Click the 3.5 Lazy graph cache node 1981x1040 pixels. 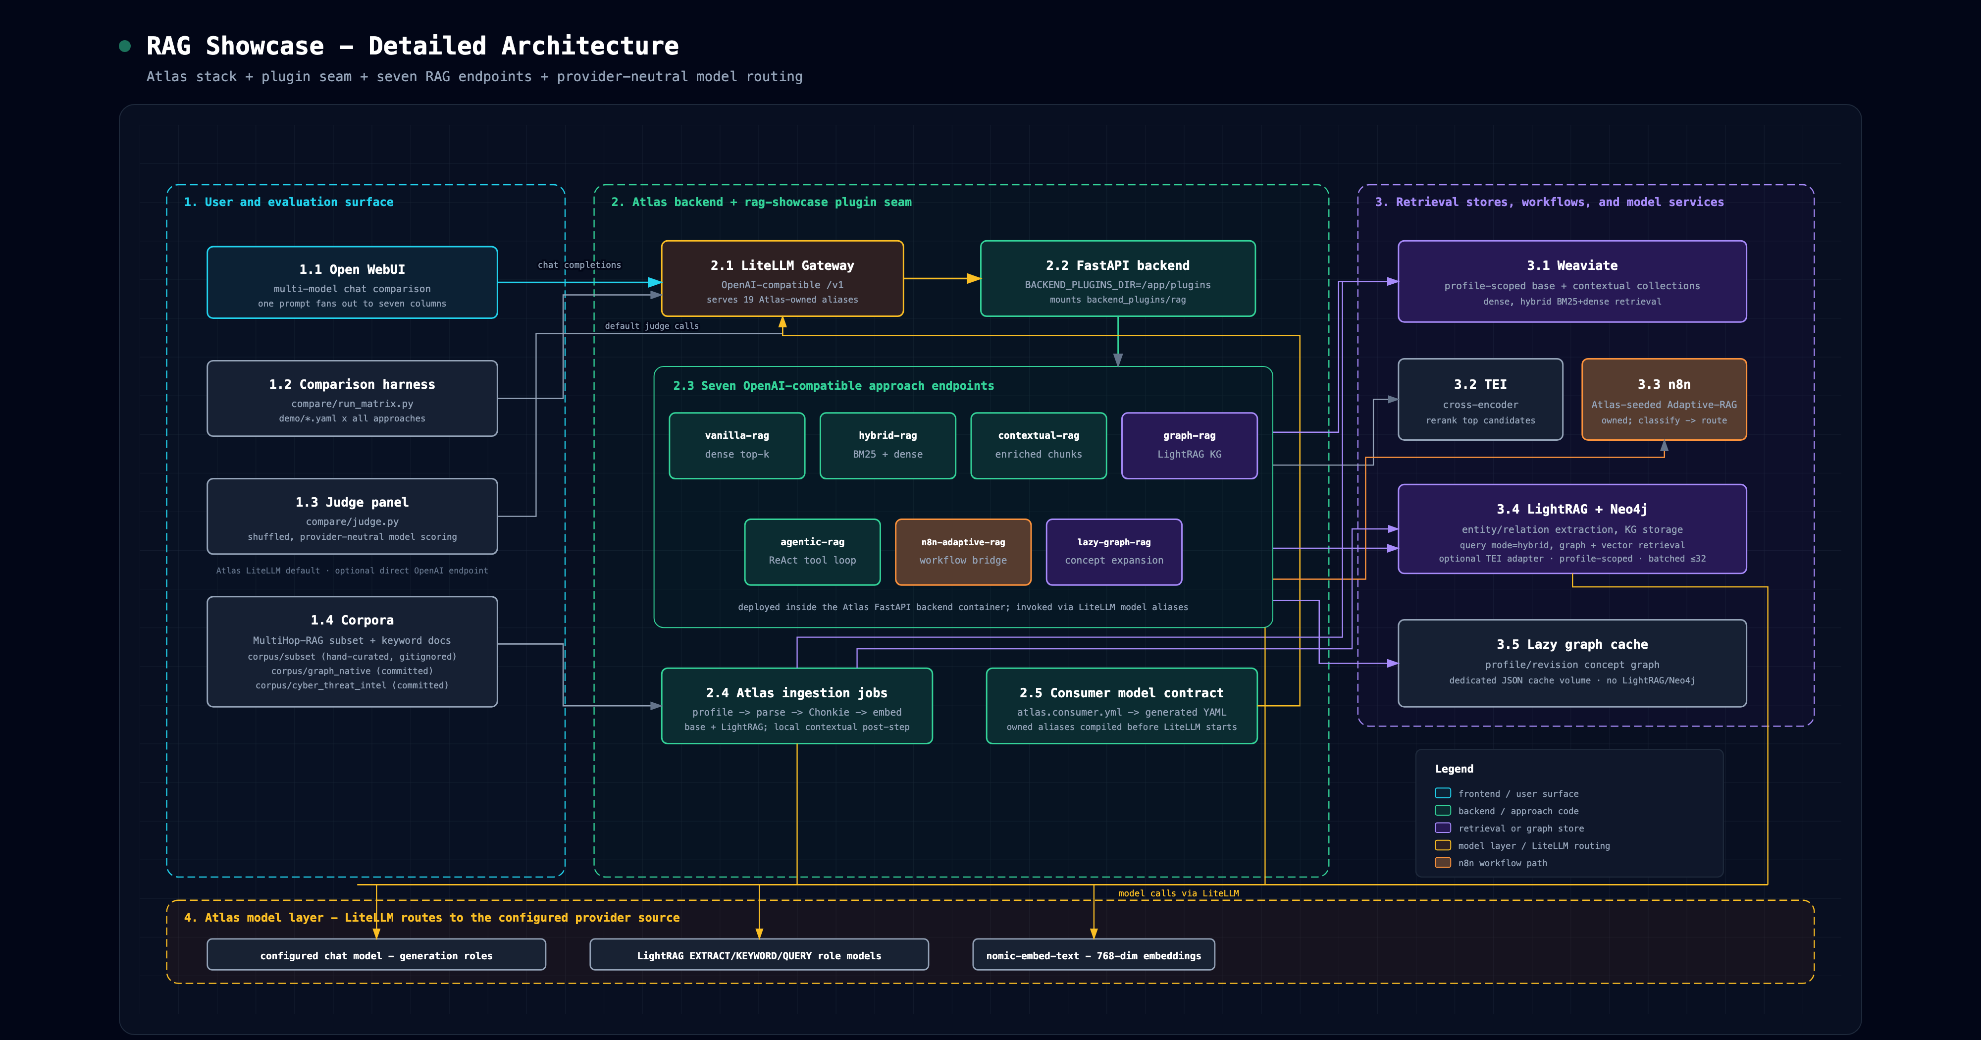click(x=1572, y=663)
